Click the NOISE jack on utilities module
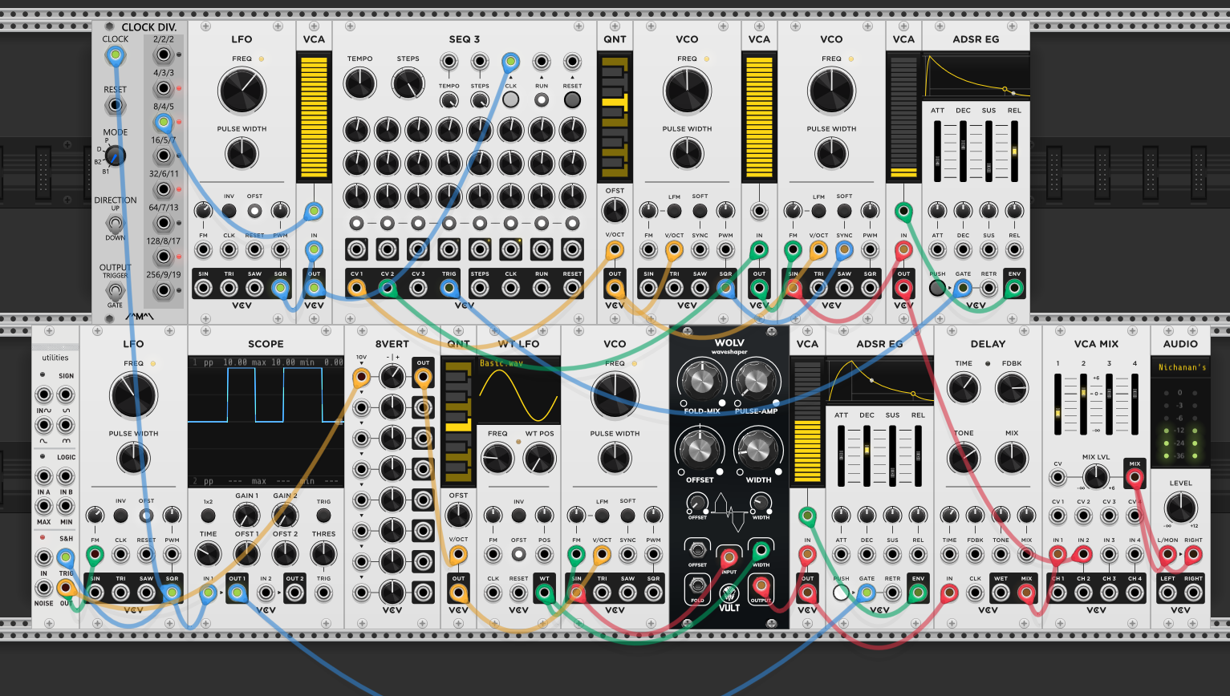This screenshot has height=696, width=1230. pyautogui.click(x=44, y=589)
